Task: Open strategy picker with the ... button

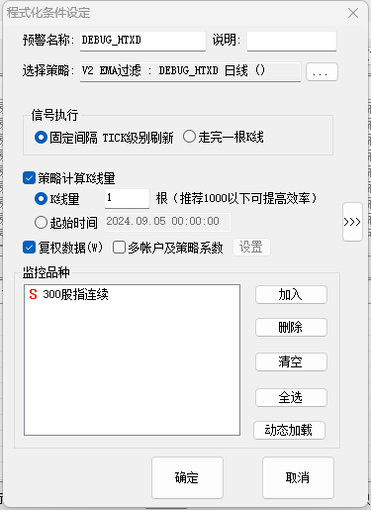Action: tap(322, 71)
